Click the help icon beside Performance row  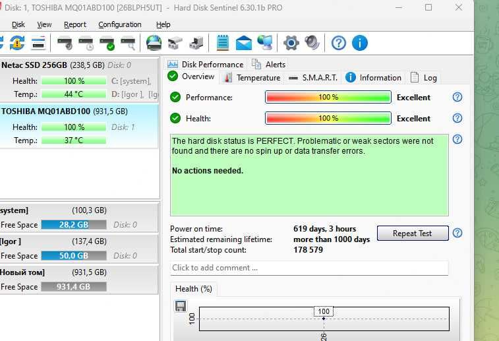point(457,97)
